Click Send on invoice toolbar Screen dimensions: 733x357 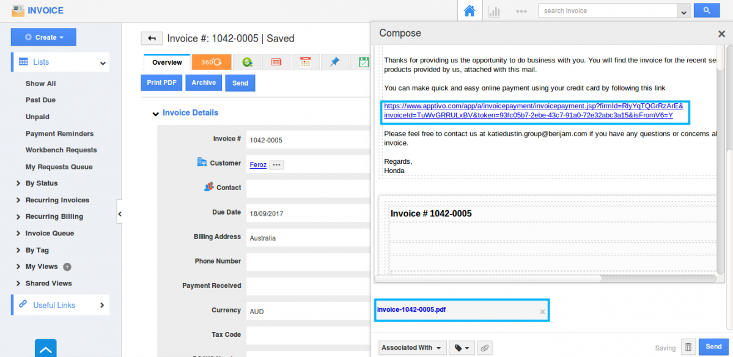tap(240, 83)
